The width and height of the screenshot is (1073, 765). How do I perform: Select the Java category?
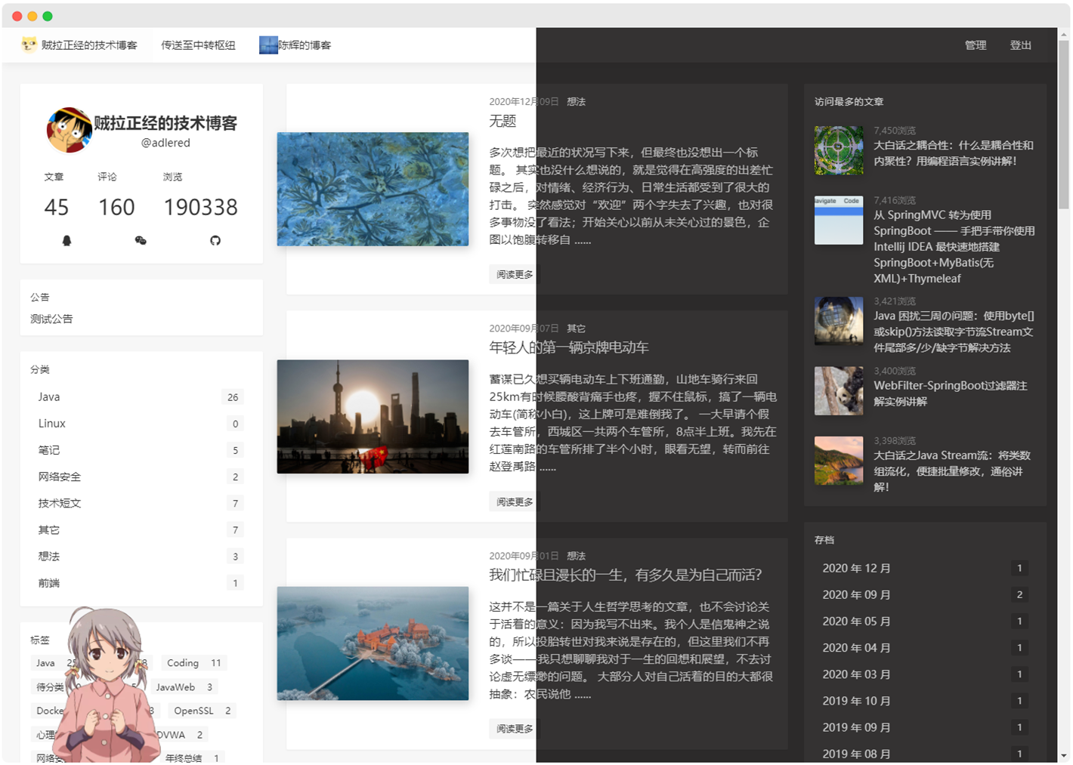[x=141, y=397]
